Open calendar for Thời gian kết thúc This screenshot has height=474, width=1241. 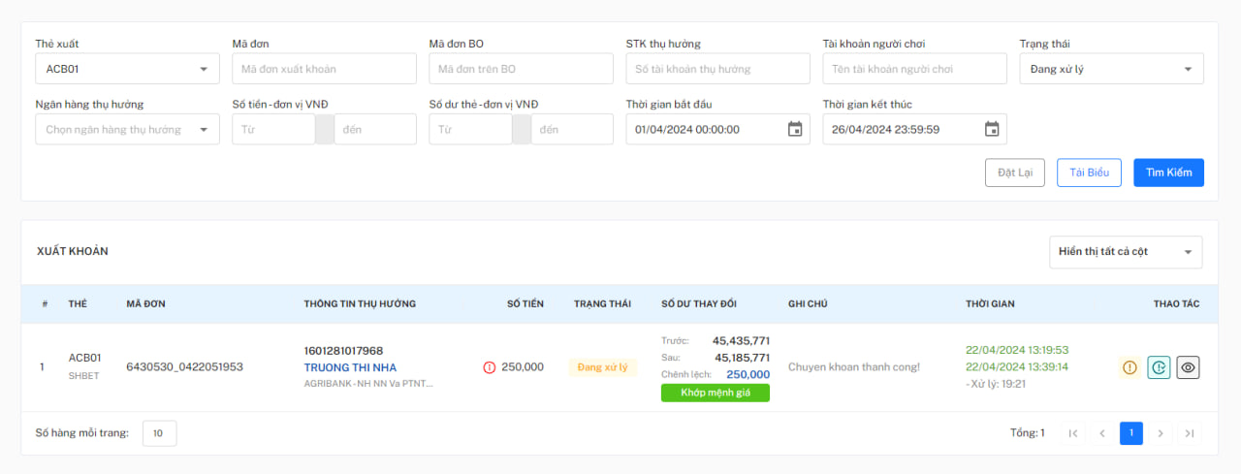pos(992,129)
